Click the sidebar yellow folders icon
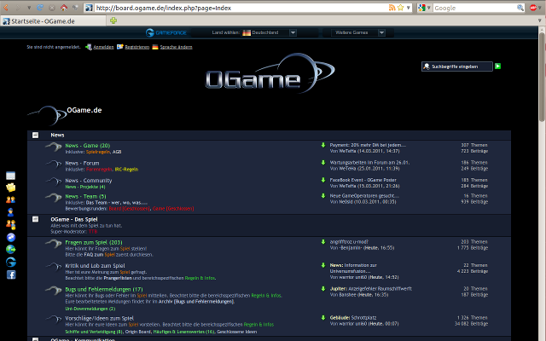Viewport: 546px width, 341px height. 11,188
